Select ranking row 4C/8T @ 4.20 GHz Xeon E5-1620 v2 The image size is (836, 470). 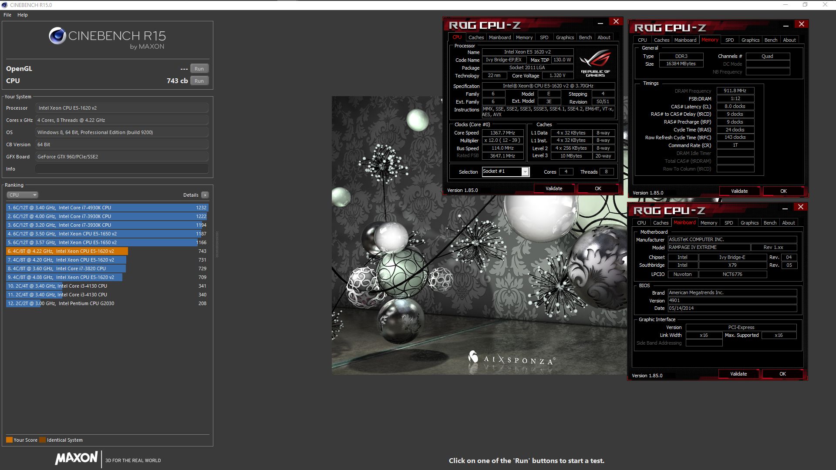107,260
